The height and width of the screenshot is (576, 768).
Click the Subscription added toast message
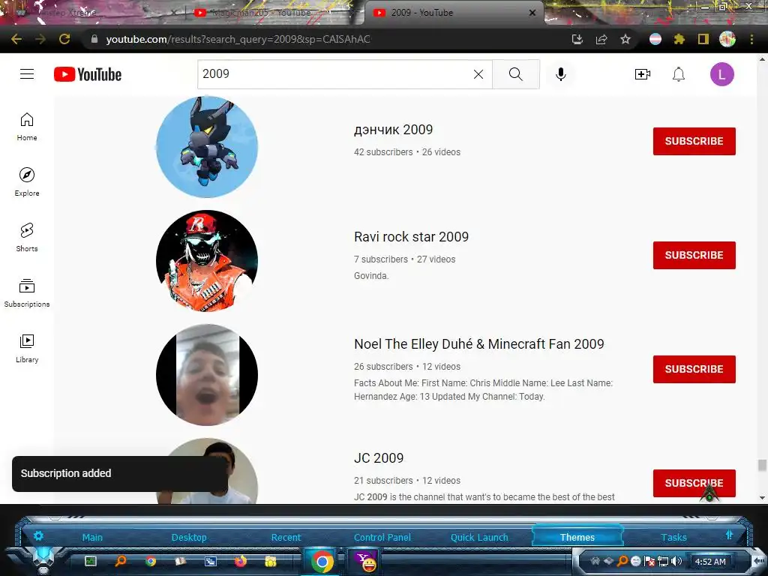tap(120, 474)
